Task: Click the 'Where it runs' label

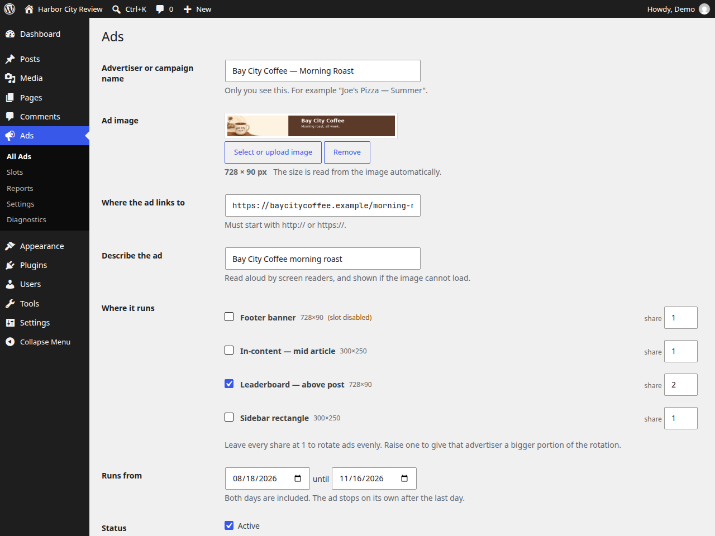Action: 128,308
